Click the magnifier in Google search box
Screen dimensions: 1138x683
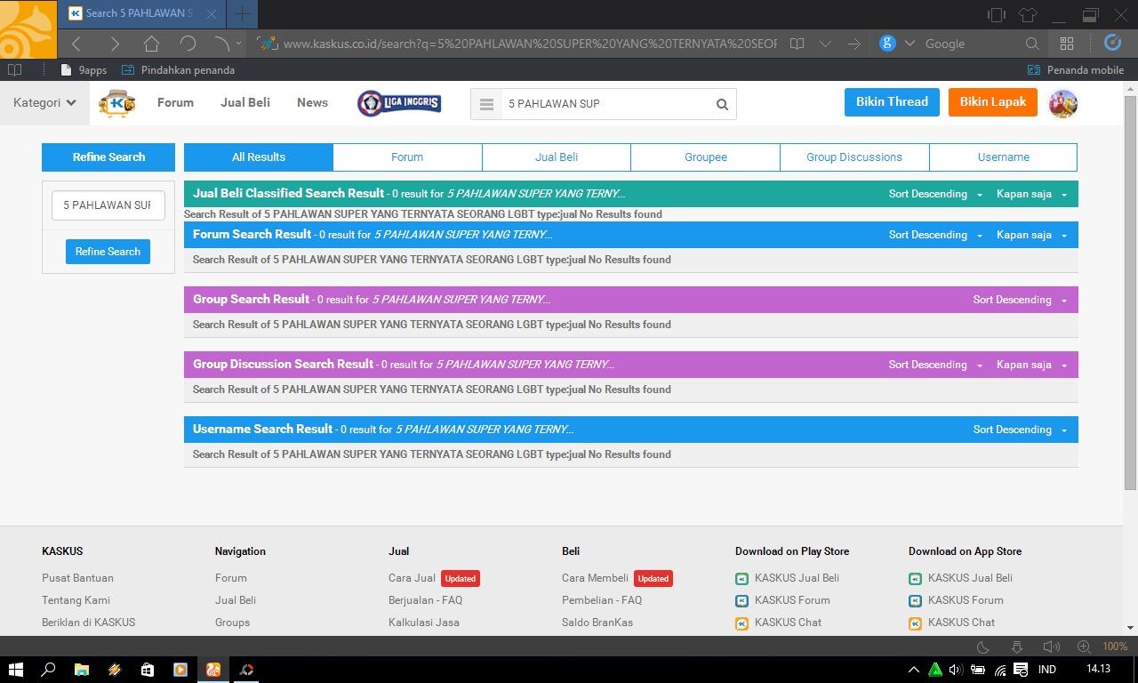pyautogui.click(x=1032, y=44)
